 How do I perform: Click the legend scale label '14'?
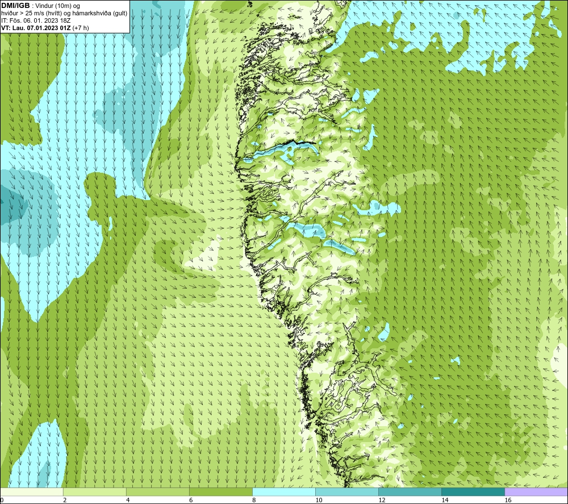point(445,500)
